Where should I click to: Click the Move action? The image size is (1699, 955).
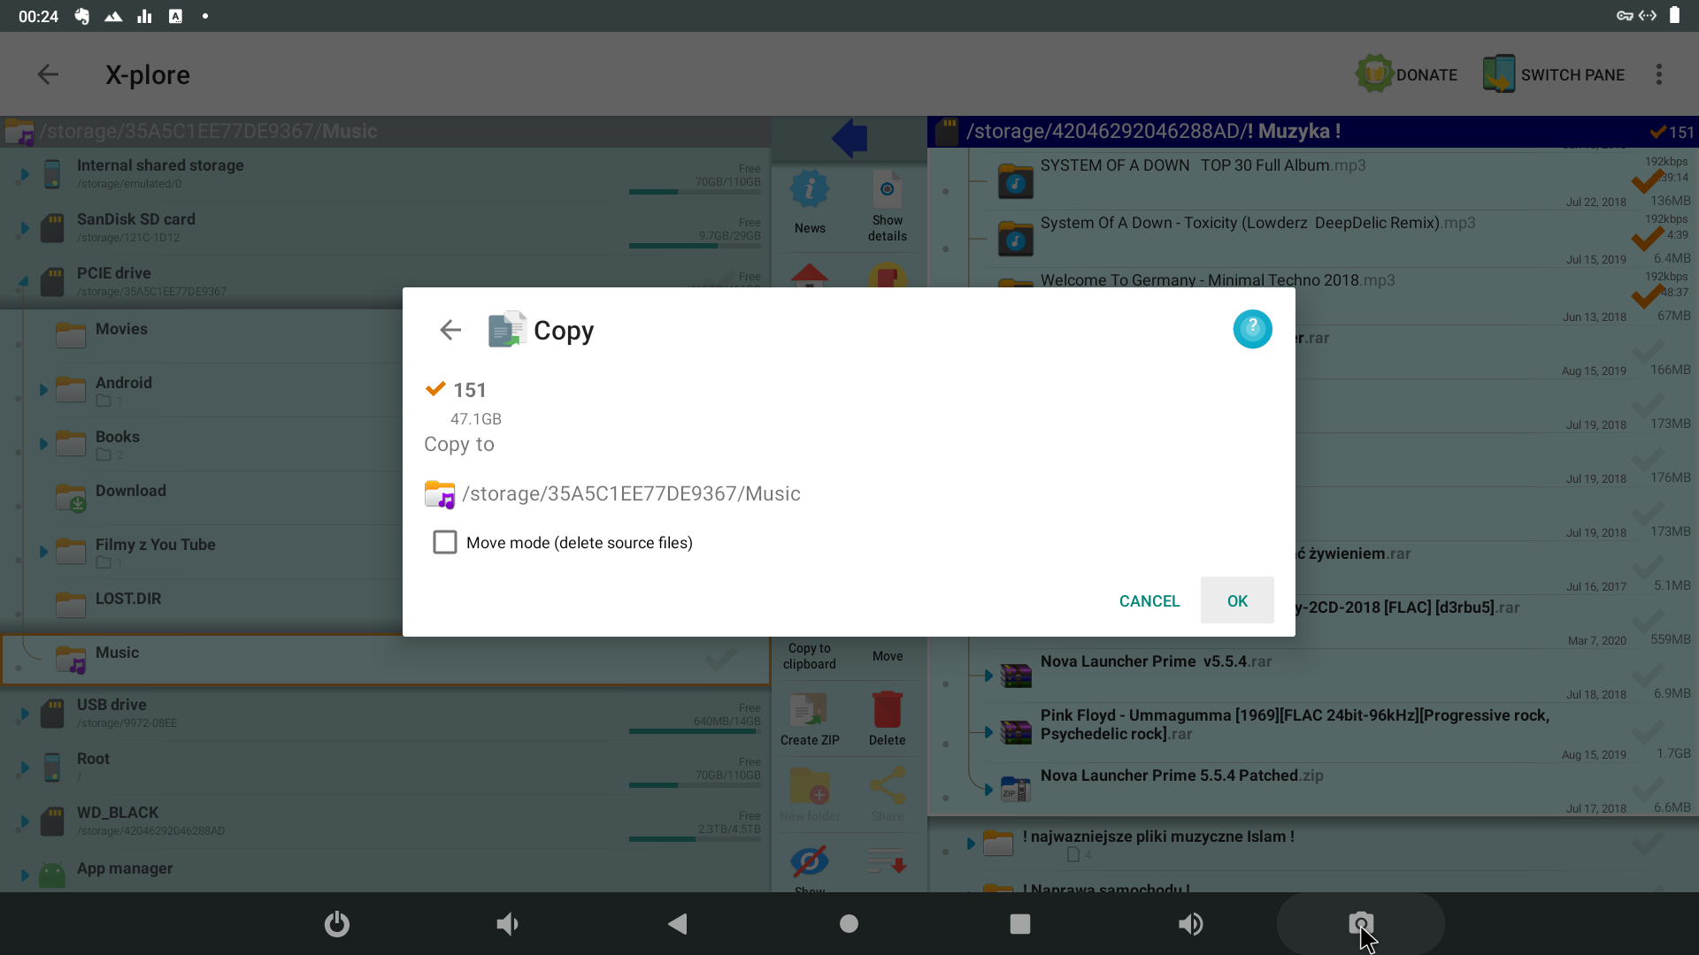(x=888, y=655)
